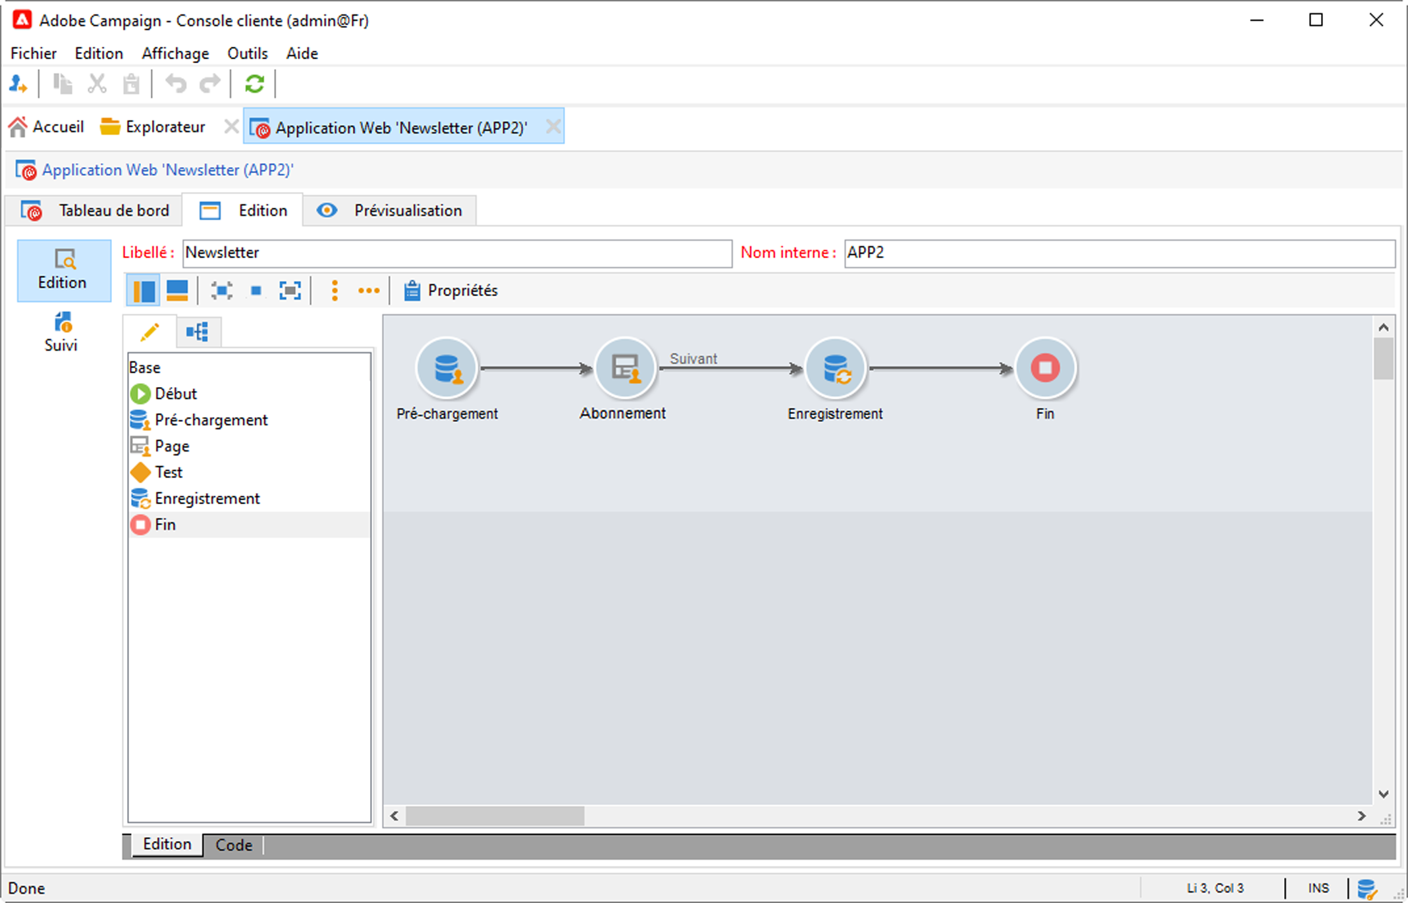This screenshot has width=1408, height=903.
Task: Click the horizontal scrollbar thumb below canvas
Action: pyautogui.click(x=494, y=816)
